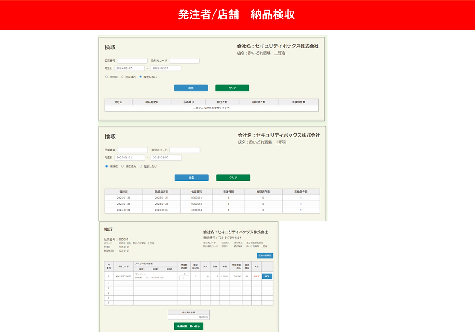The height and width of the screenshot is (333, 475).
Task: Click 発注日 cell 2025-02-04 in results table
Action: click(124, 210)
